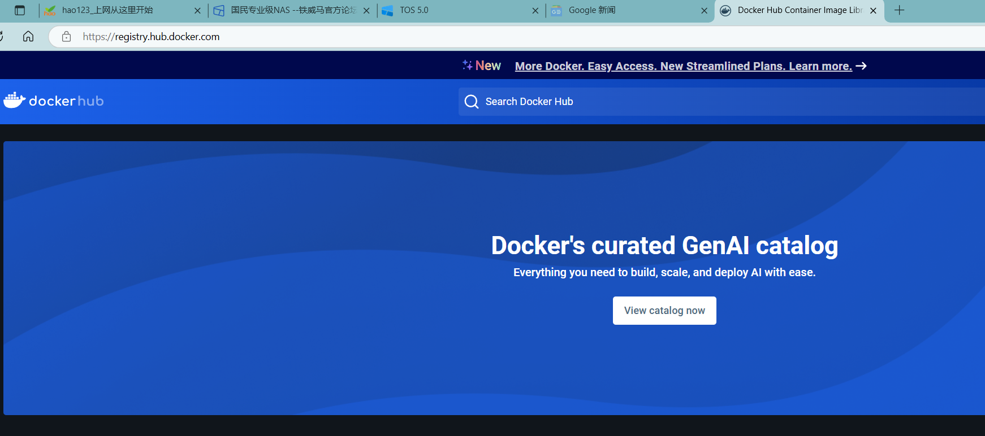Switch to the hao123 tab
Screen dimensions: 985x436
123,10
